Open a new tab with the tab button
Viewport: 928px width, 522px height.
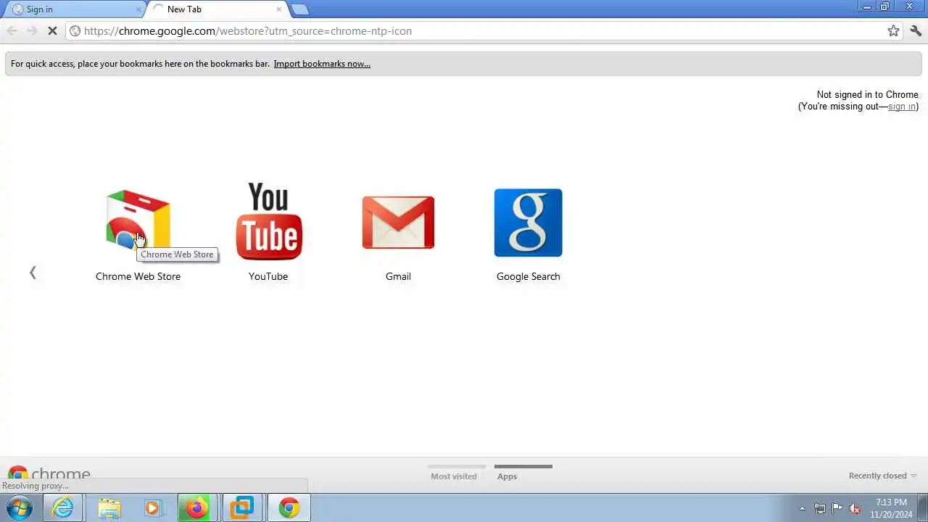tap(299, 9)
